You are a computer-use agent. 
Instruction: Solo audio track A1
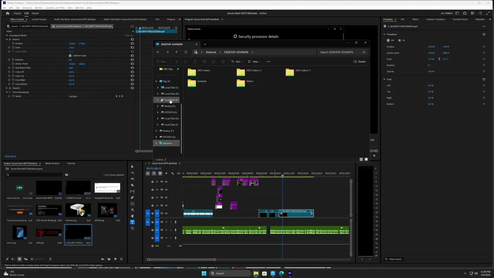tap(171, 222)
